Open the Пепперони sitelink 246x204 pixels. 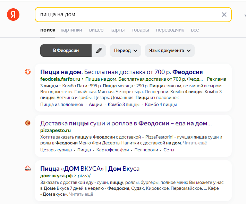point(146,150)
